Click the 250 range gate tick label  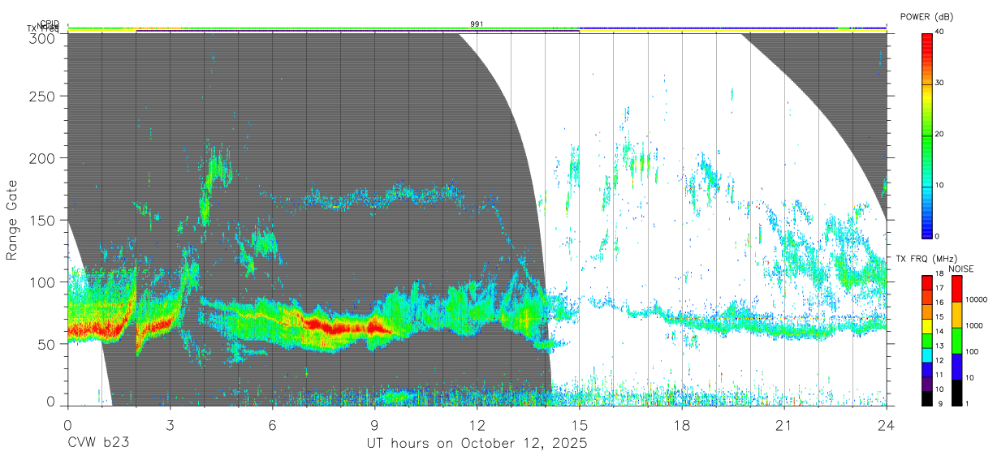(x=43, y=96)
